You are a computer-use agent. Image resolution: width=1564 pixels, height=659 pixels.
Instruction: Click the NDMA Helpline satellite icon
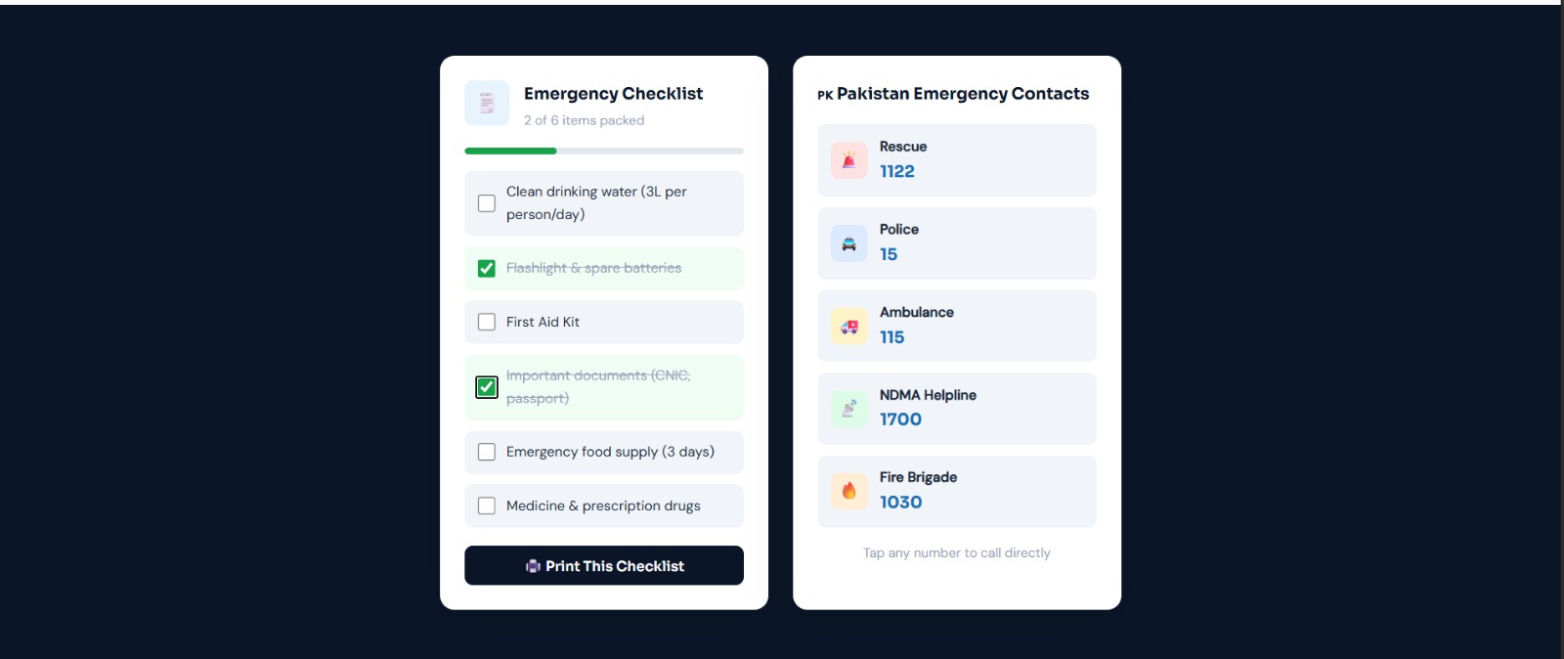[848, 409]
